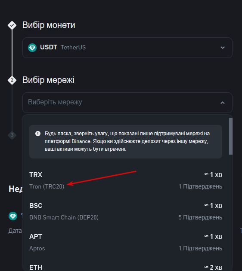Click the 5 Підтверджень label for BSC

tap(200, 217)
